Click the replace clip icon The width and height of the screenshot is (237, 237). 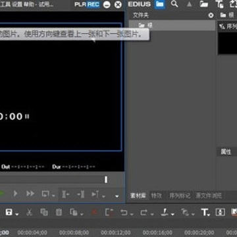tap(74, 212)
